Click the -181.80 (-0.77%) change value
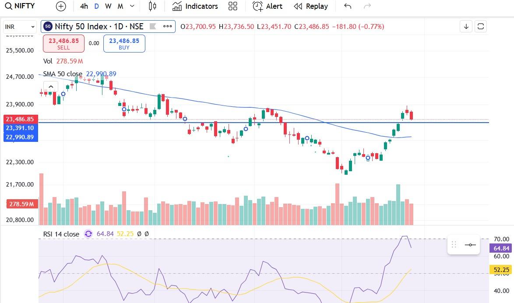The height and width of the screenshot is (303, 514). (358, 27)
